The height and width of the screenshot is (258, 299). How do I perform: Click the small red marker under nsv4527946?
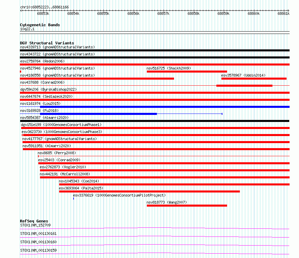[20, 72]
